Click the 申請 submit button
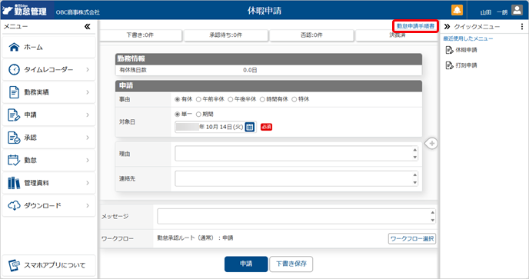Screen dimensions: 529x279 [x=246, y=264]
